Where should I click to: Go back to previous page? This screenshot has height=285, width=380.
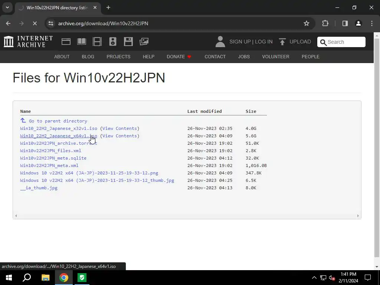pos(8,23)
